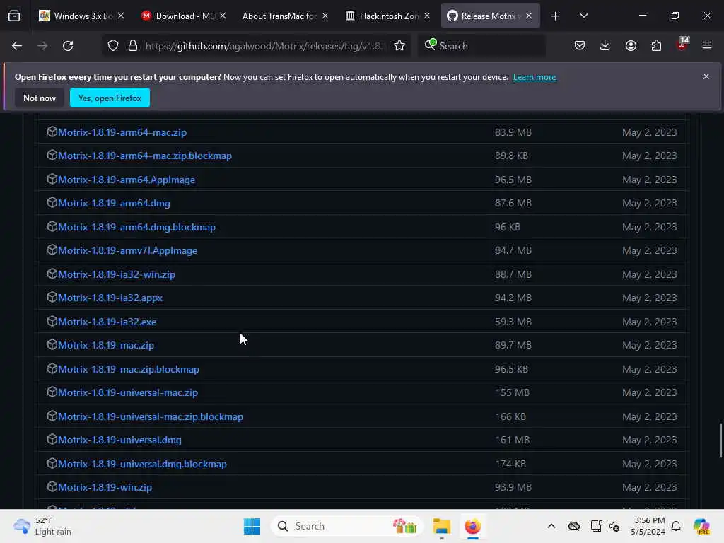Download Motrix-1.8.19-ia32.exe

pyautogui.click(x=107, y=322)
